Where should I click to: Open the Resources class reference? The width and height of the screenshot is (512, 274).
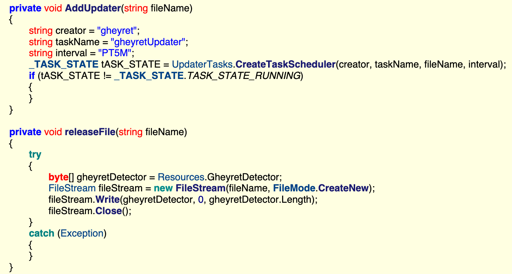[x=181, y=177]
